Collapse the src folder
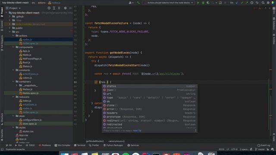The height and width of the screenshot is (155, 276). click(9, 32)
